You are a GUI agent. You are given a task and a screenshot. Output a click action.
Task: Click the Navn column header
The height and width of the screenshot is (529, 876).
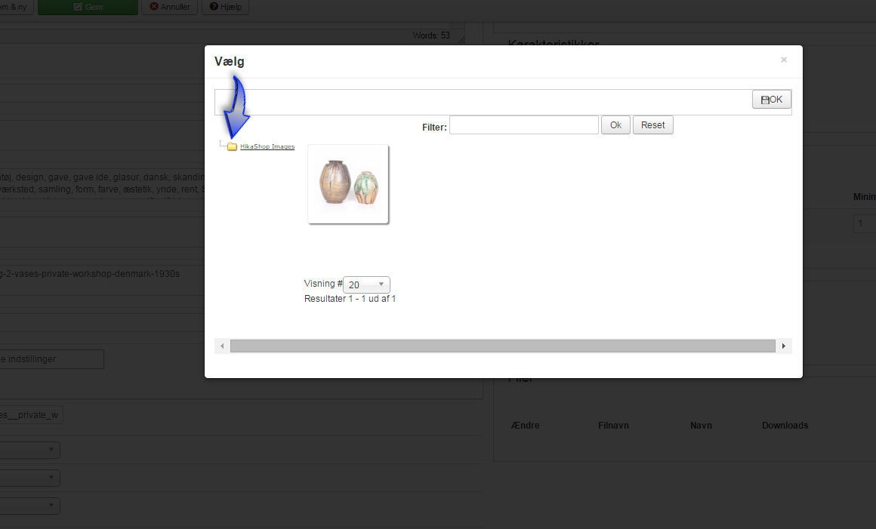pos(701,425)
